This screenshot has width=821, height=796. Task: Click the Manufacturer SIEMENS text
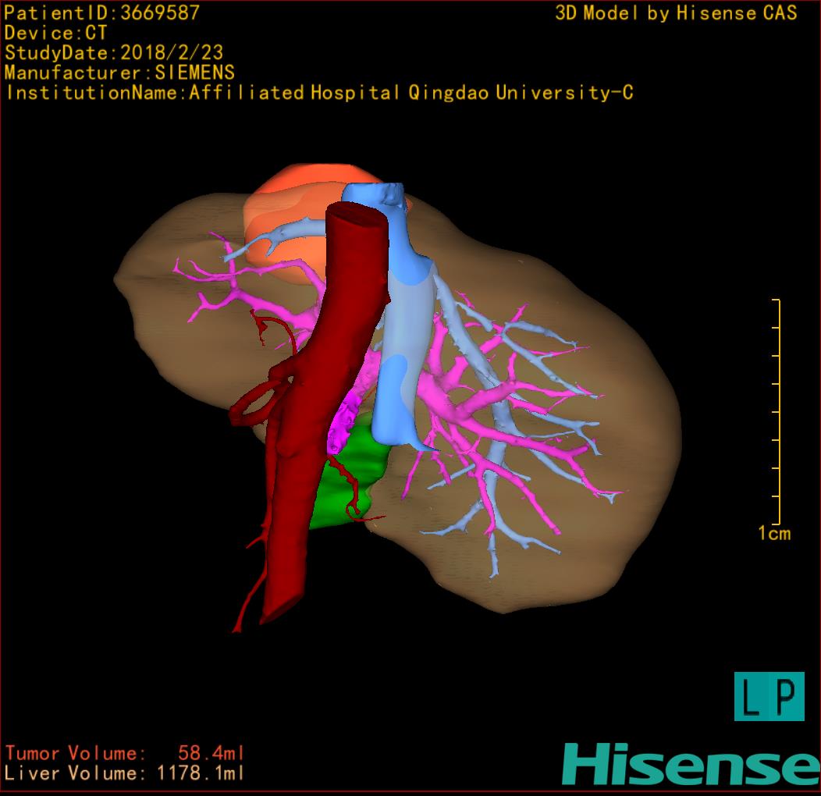119,73
